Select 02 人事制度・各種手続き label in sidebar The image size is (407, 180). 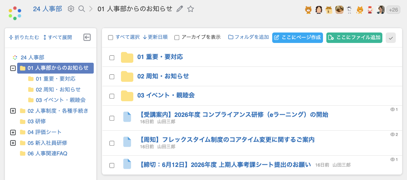58,111
